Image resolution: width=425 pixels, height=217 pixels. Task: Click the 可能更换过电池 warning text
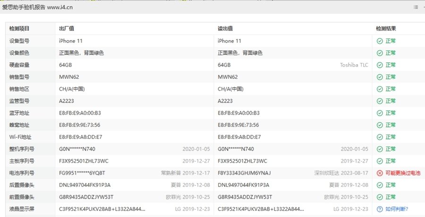click(x=403, y=173)
